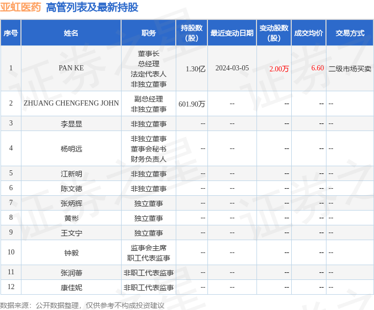
Task: Click the 交易方式 column header
Action: [349, 33]
